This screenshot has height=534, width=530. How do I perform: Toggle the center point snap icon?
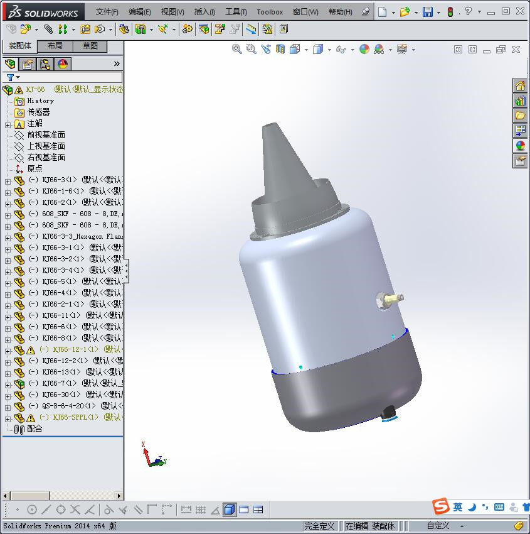tap(31, 509)
